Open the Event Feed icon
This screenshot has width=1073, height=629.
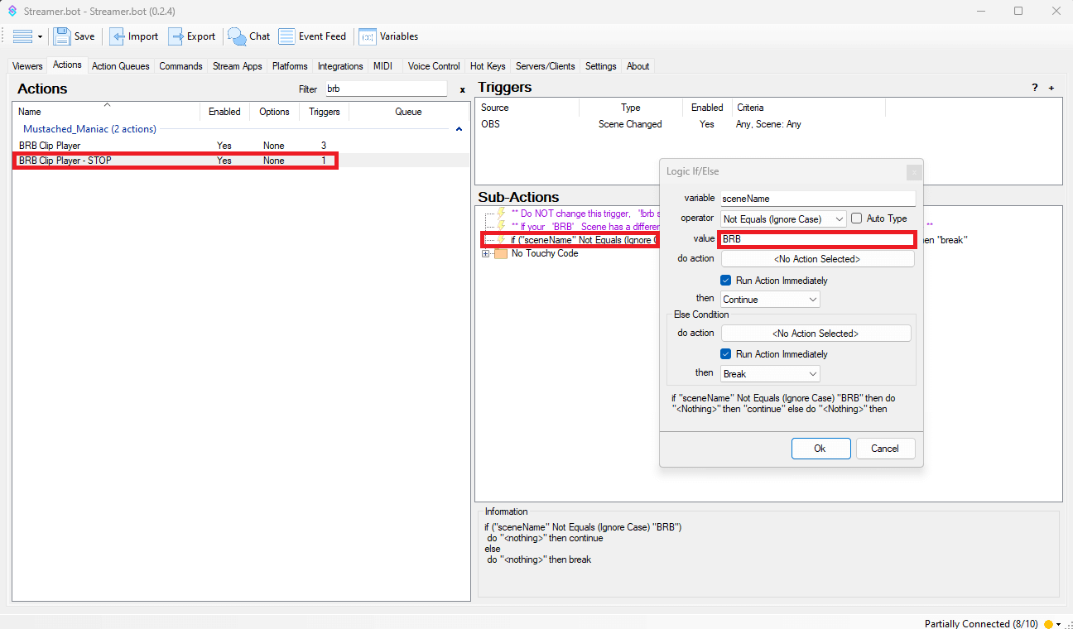287,36
